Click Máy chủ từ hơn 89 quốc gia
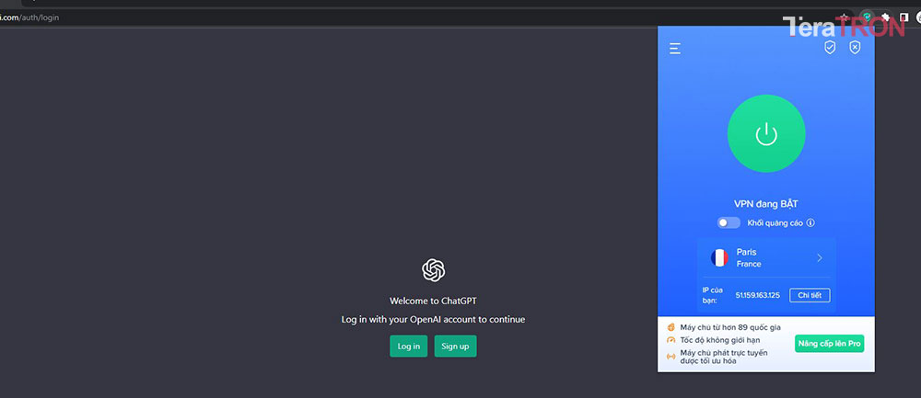The height and width of the screenshot is (398, 921). click(x=730, y=327)
